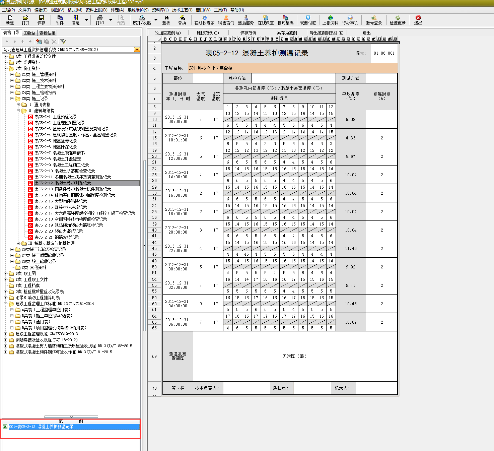Open 待办事项 to-do items

[350, 20]
